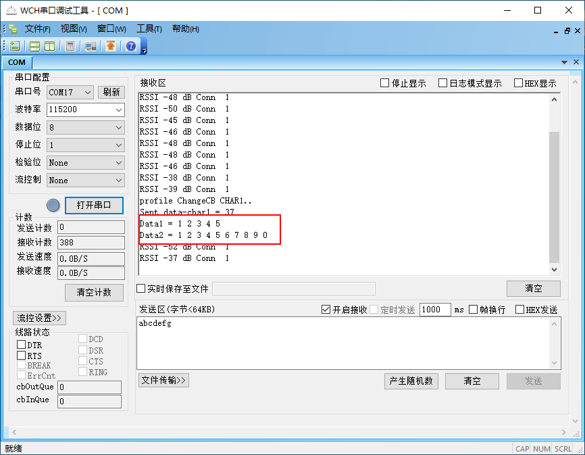Click the 接收速度 0.0B/S value field
This screenshot has height=455, width=585.
click(x=91, y=273)
